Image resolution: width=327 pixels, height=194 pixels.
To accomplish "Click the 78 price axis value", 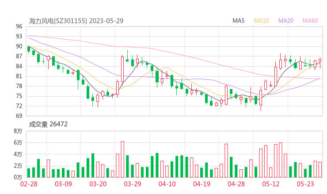I will (19, 86).
